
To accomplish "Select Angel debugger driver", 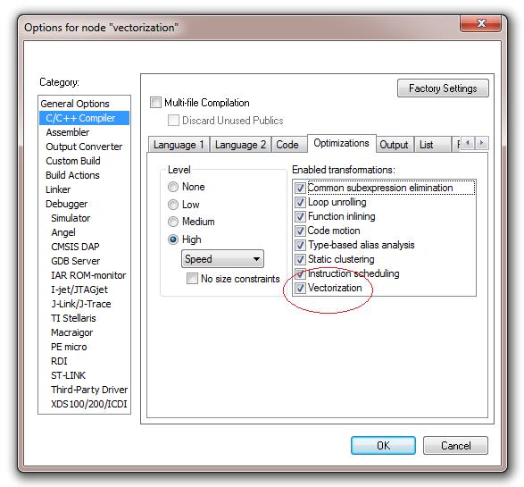I will pos(63,232).
